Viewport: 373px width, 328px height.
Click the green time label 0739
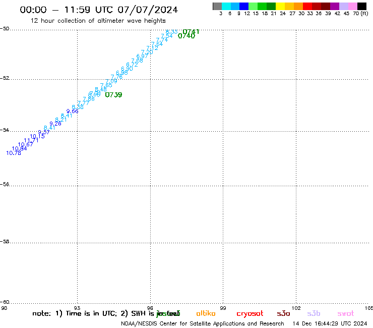tap(113, 95)
